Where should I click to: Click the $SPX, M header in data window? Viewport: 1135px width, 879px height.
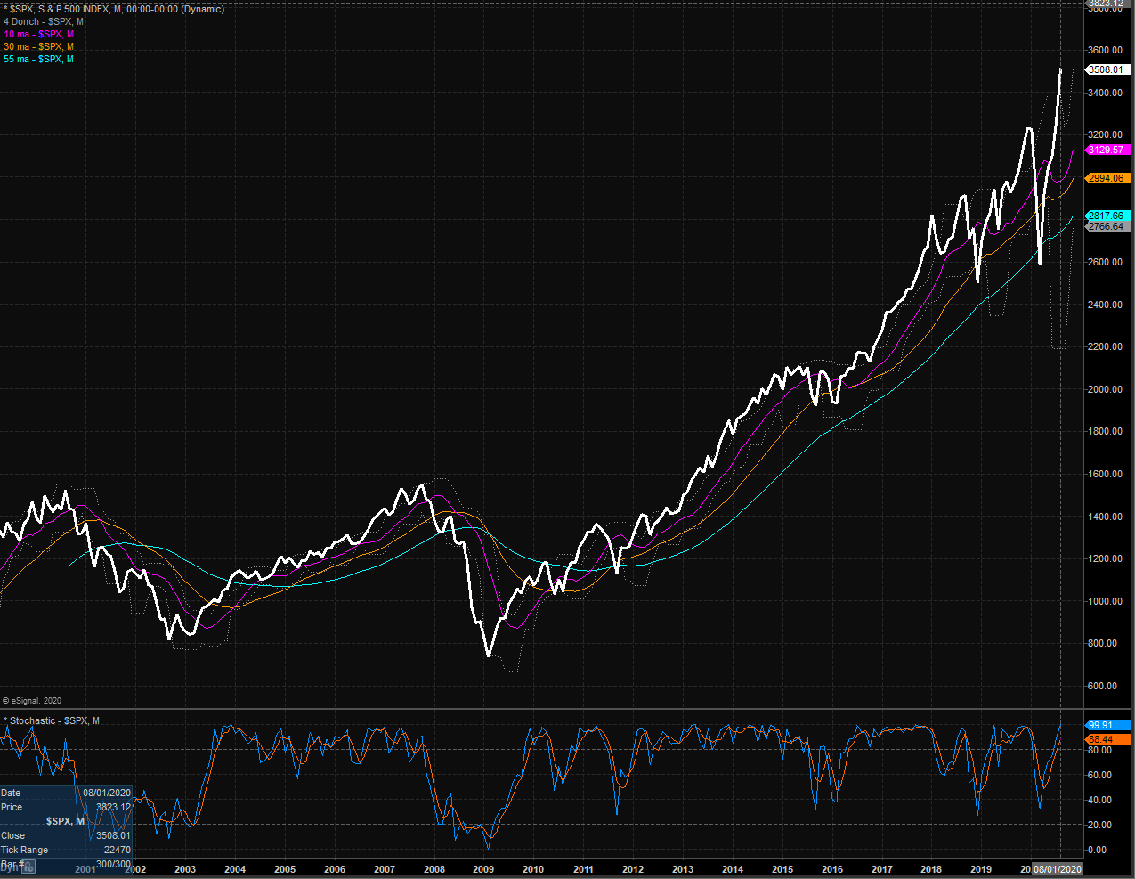click(65, 821)
